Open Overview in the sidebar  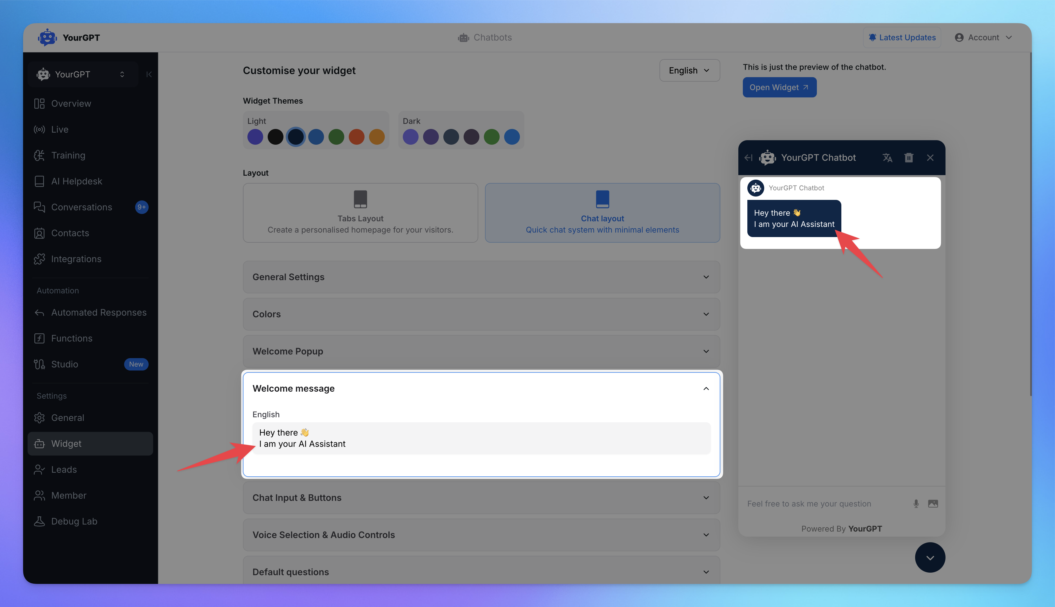coord(90,103)
